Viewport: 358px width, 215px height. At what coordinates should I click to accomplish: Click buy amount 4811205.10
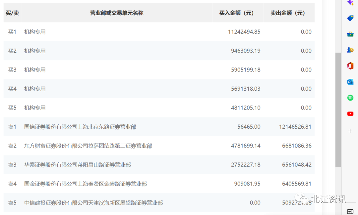(246, 108)
